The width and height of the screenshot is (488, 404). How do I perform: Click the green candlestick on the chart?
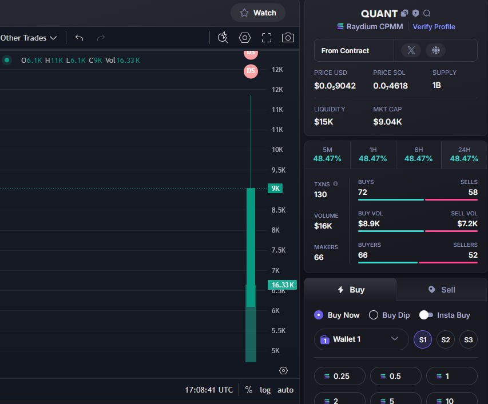(251, 247)
